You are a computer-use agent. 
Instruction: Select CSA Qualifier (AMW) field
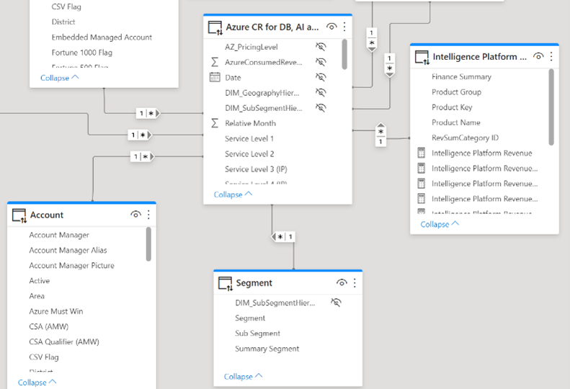tap(64, 341)
